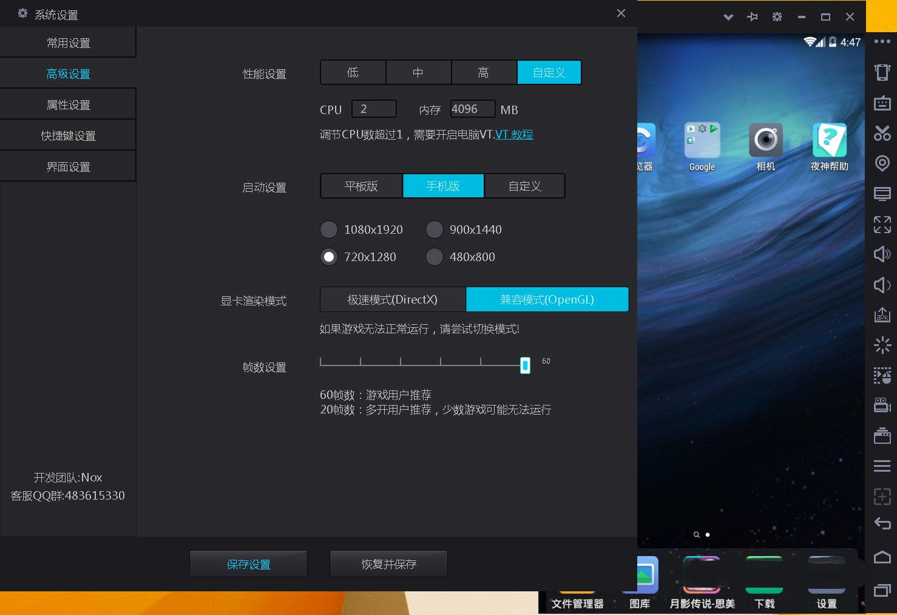Click the scissors screenshot icon

tap(882, 133)
